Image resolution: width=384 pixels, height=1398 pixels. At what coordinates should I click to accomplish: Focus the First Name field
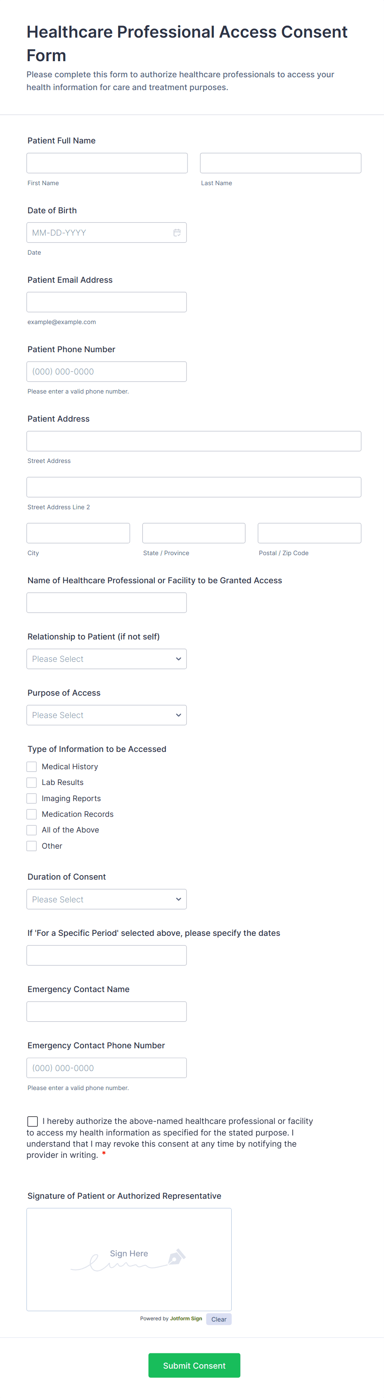(x=107, y=163)
